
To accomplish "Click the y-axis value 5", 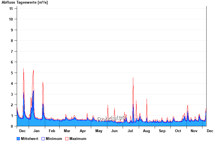I will (x=12, y=73).
